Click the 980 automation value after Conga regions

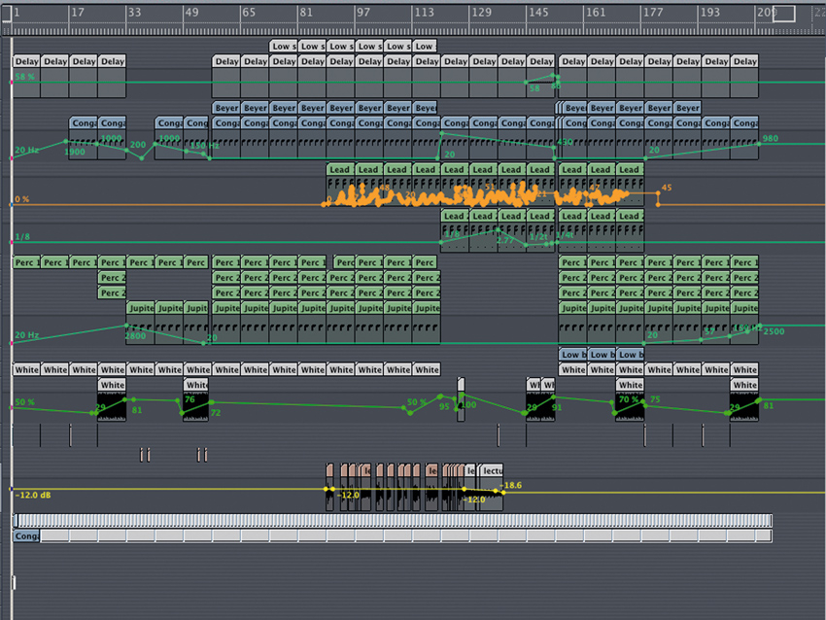point(771,139)
